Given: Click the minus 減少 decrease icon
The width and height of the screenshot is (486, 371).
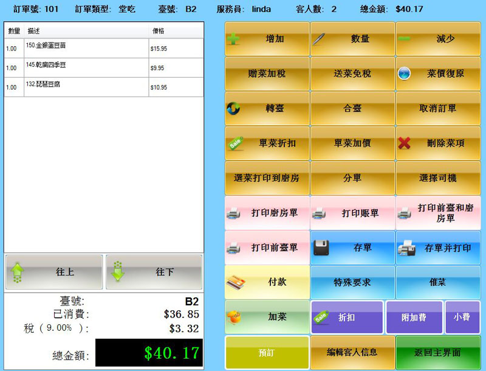Looking at the screenshot, I should point(404,40).
